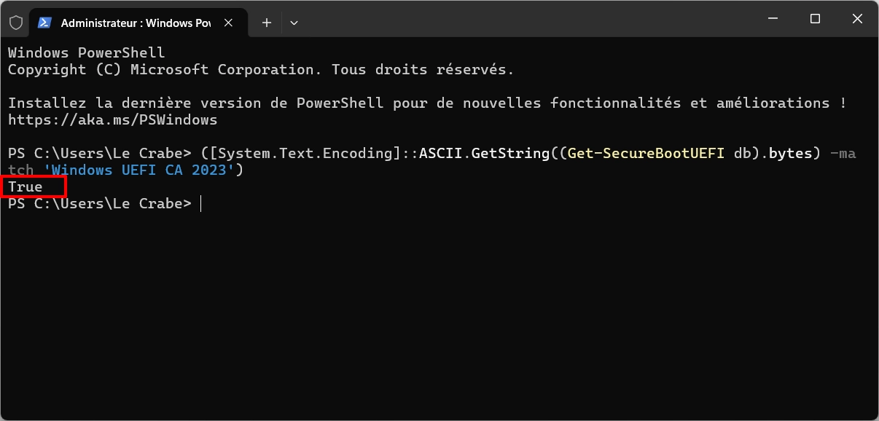Viewport: 879px width, 421px height.
Task: Click the PowerShell icon on the tab
Action: (44, 23)
